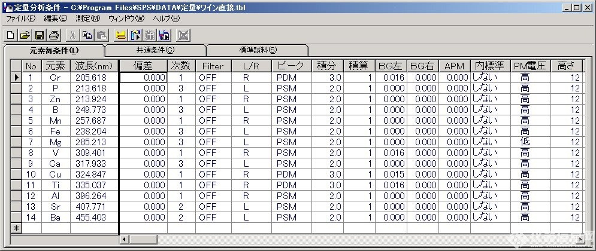Screen dimensions: 596x251
Task: Click the 波長(nm) column header
Action: (91, 65)
